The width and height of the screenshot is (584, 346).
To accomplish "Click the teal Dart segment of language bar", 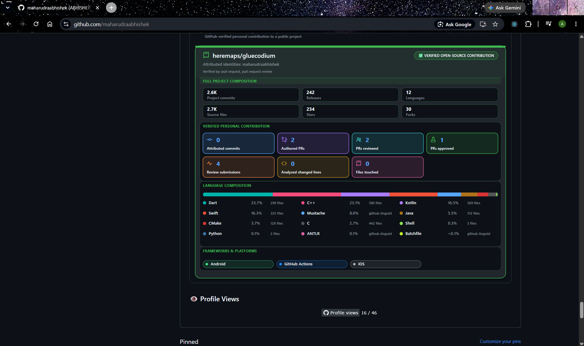I will 238,194.
